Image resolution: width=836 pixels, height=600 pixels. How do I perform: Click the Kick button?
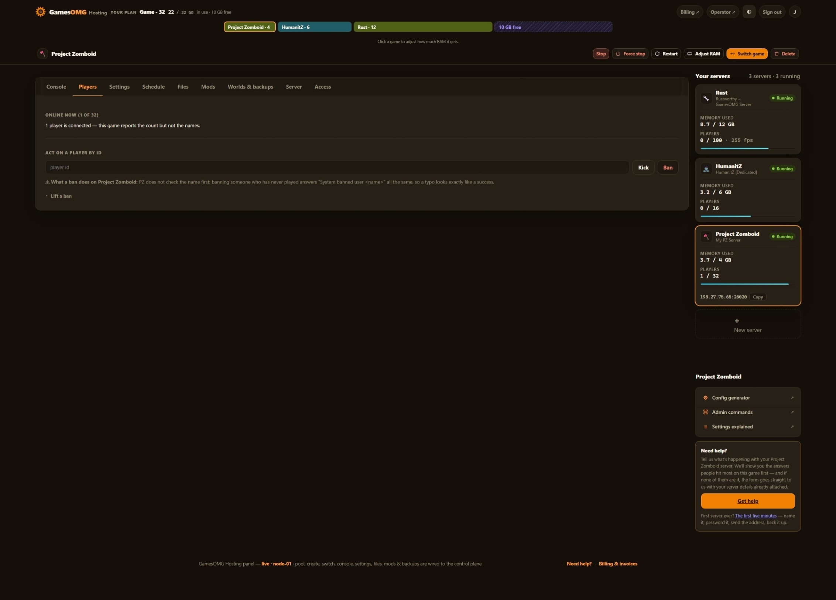point(643,168)
